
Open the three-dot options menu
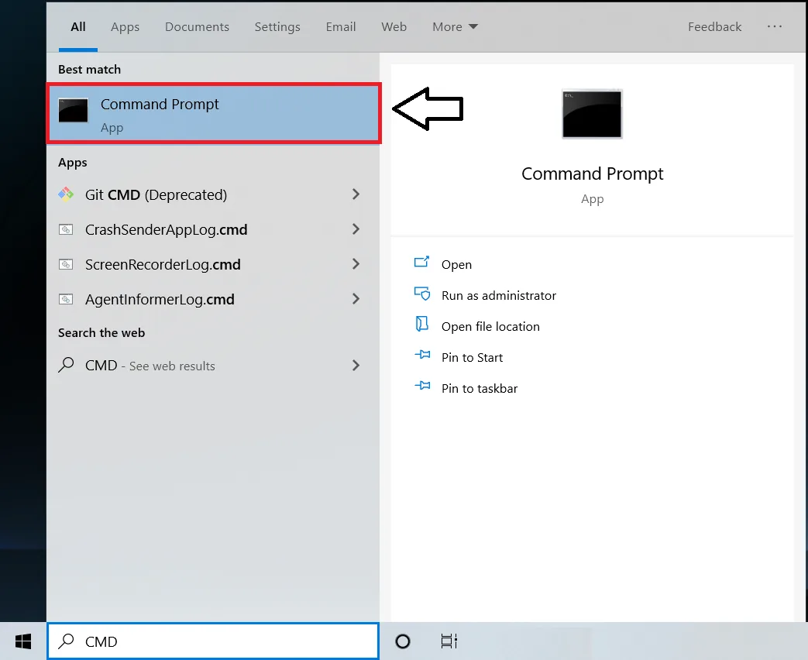[x=775, y=26]
